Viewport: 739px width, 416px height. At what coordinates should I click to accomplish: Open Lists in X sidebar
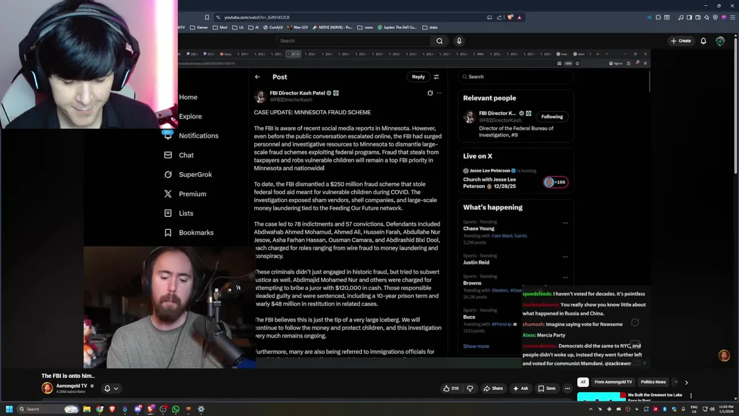(179, 213)
